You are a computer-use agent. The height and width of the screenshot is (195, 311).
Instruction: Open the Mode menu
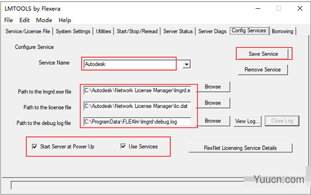pos(44,20)
